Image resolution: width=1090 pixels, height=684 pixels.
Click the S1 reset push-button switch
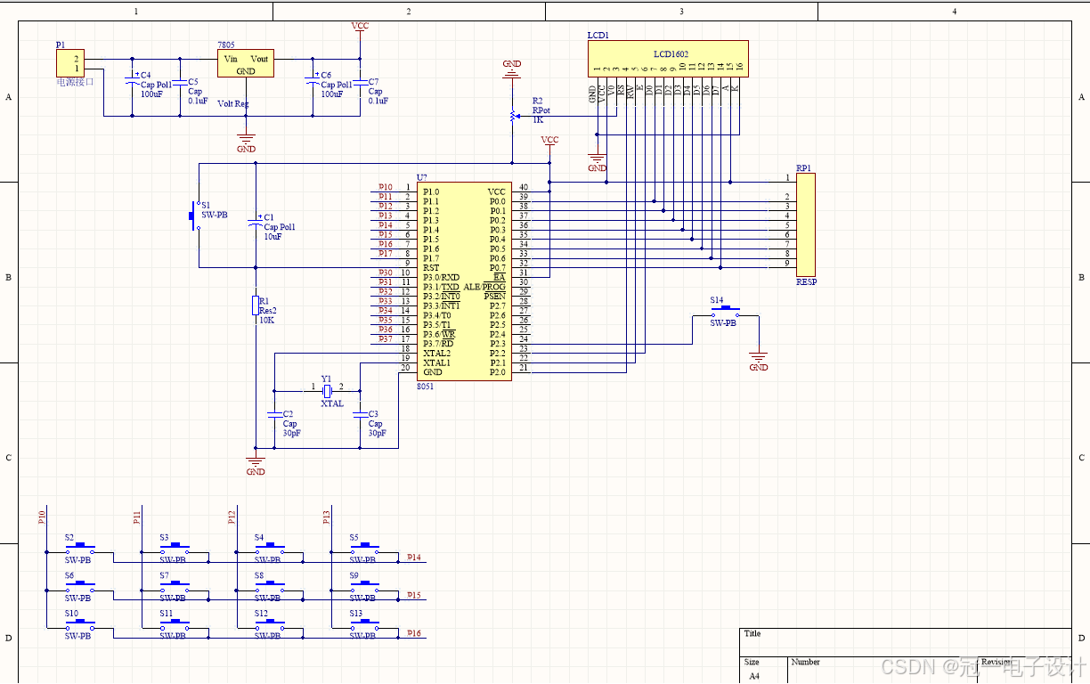(x=195, y=216)
